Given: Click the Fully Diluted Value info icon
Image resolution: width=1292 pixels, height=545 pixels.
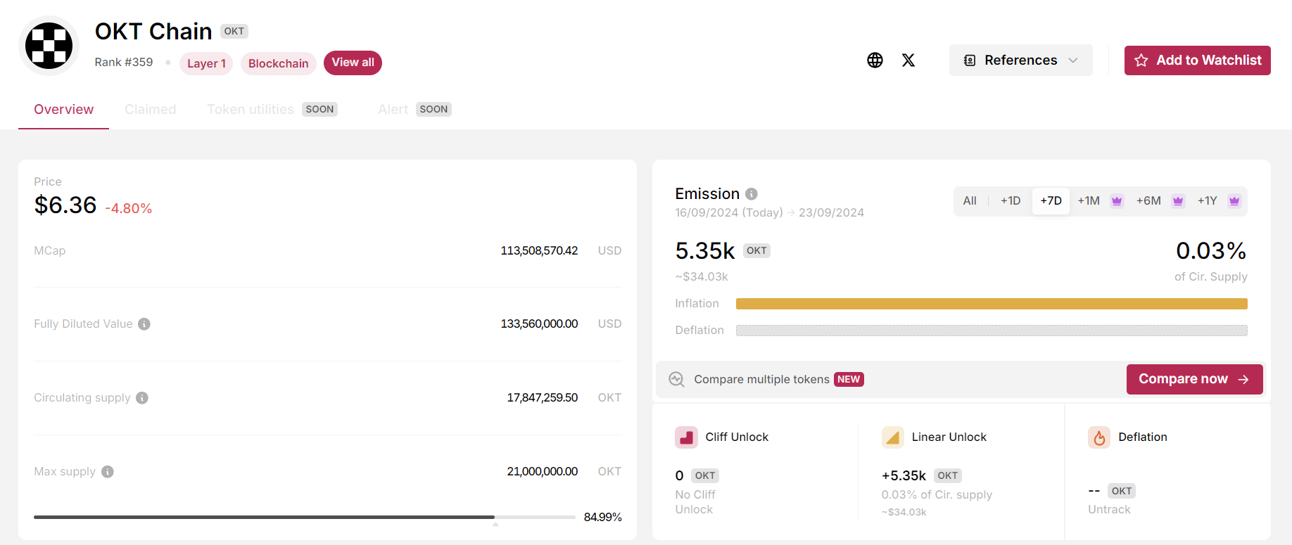Looking at the screenshot, I should (144, 324).
